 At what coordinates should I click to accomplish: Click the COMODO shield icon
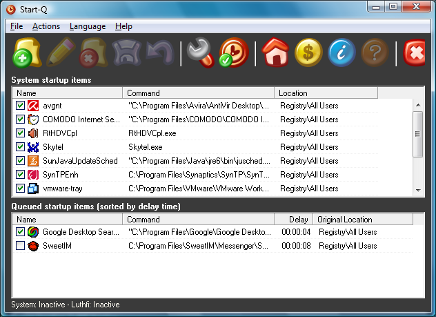coord(33,119)
